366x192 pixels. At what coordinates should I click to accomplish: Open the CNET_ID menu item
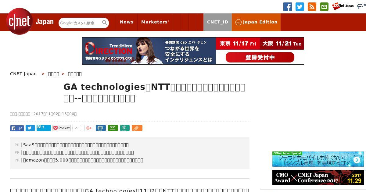217,22
